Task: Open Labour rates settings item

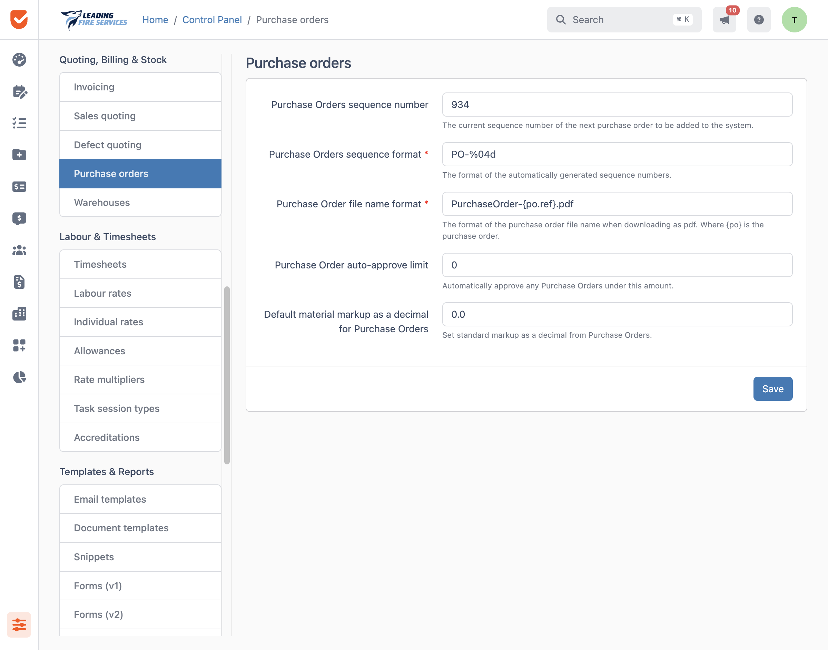Action: pos(140,293)
